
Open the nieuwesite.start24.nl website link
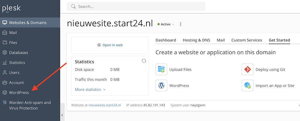point(104,105)
